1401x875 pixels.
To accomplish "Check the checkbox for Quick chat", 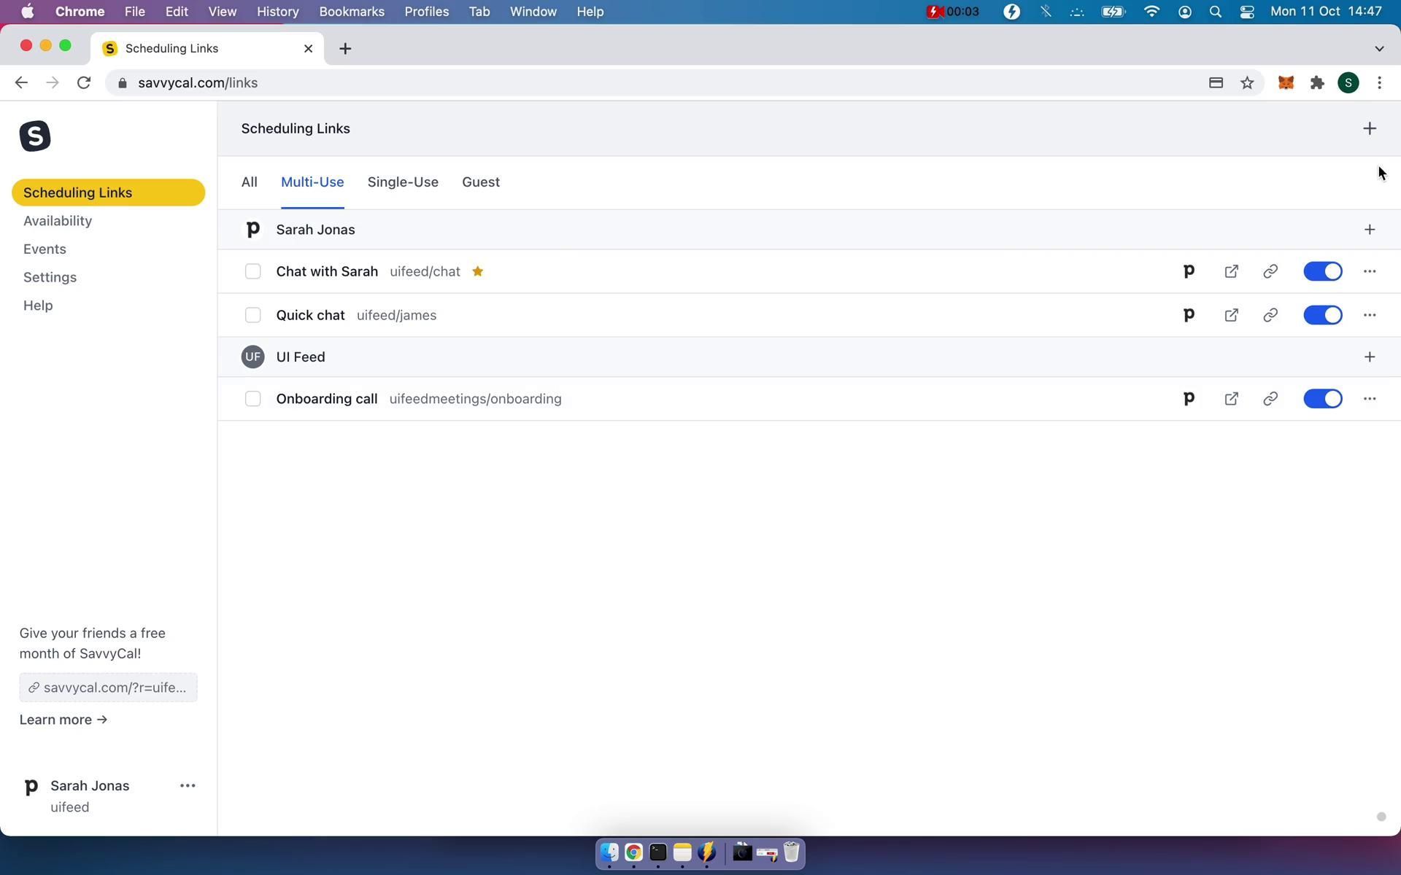I will pos(253,315).
